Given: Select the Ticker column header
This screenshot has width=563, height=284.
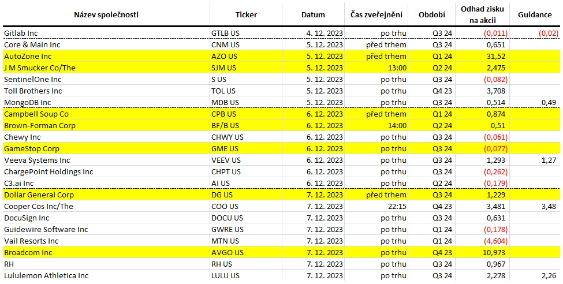Looking at the screenshot, I should [x=246, y=15].
